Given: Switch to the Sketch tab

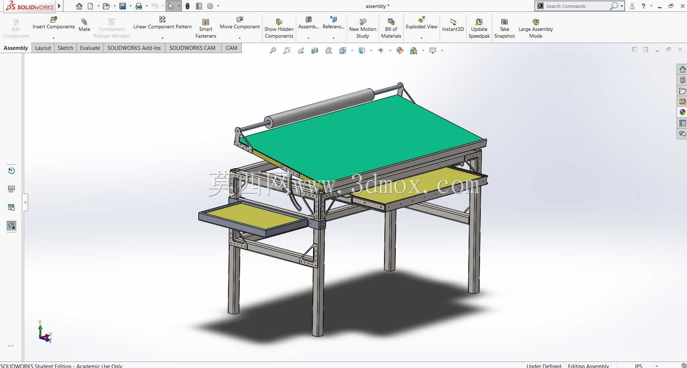Looking at the screenshot, I should pyautogui.click(x=65, y=48).
